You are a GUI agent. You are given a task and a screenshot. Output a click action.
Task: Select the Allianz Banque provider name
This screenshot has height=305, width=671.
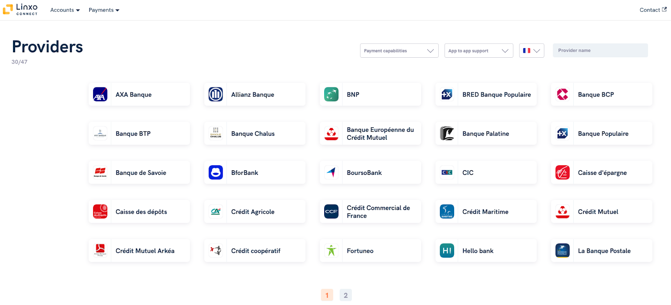click(x=253, y=95)
